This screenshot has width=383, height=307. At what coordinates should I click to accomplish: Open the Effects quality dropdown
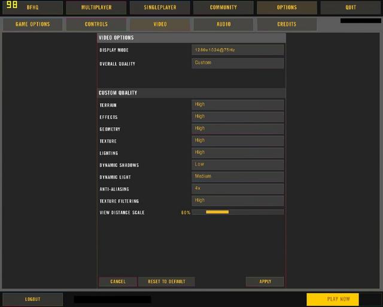coord(238,117)
